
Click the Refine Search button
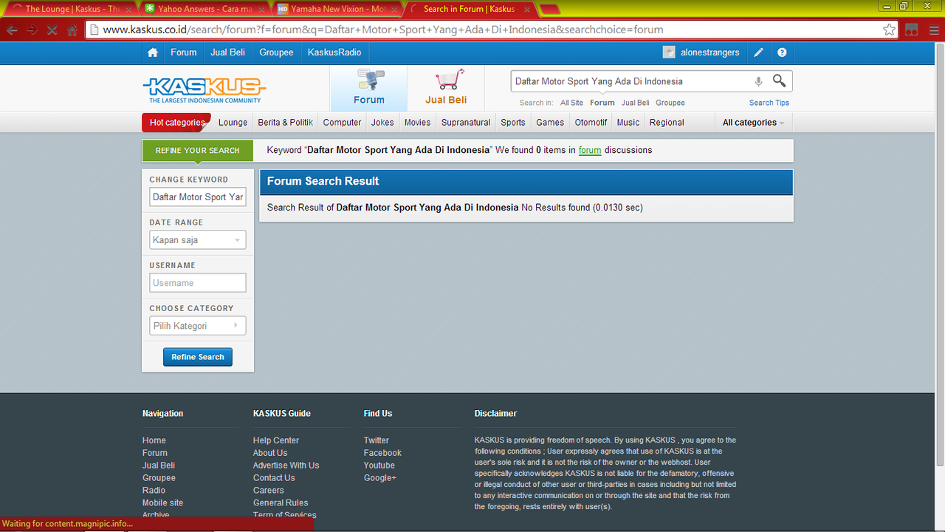(198, 357)
